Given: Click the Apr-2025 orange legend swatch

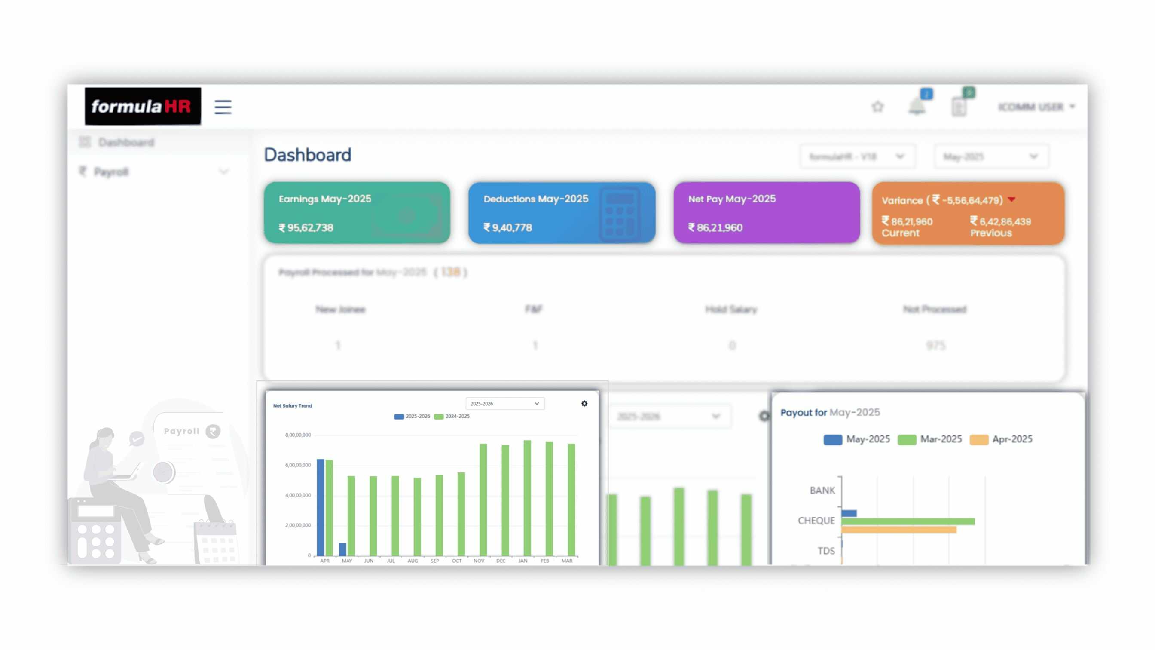Looking at the screenshot, I should click(978, 440).
